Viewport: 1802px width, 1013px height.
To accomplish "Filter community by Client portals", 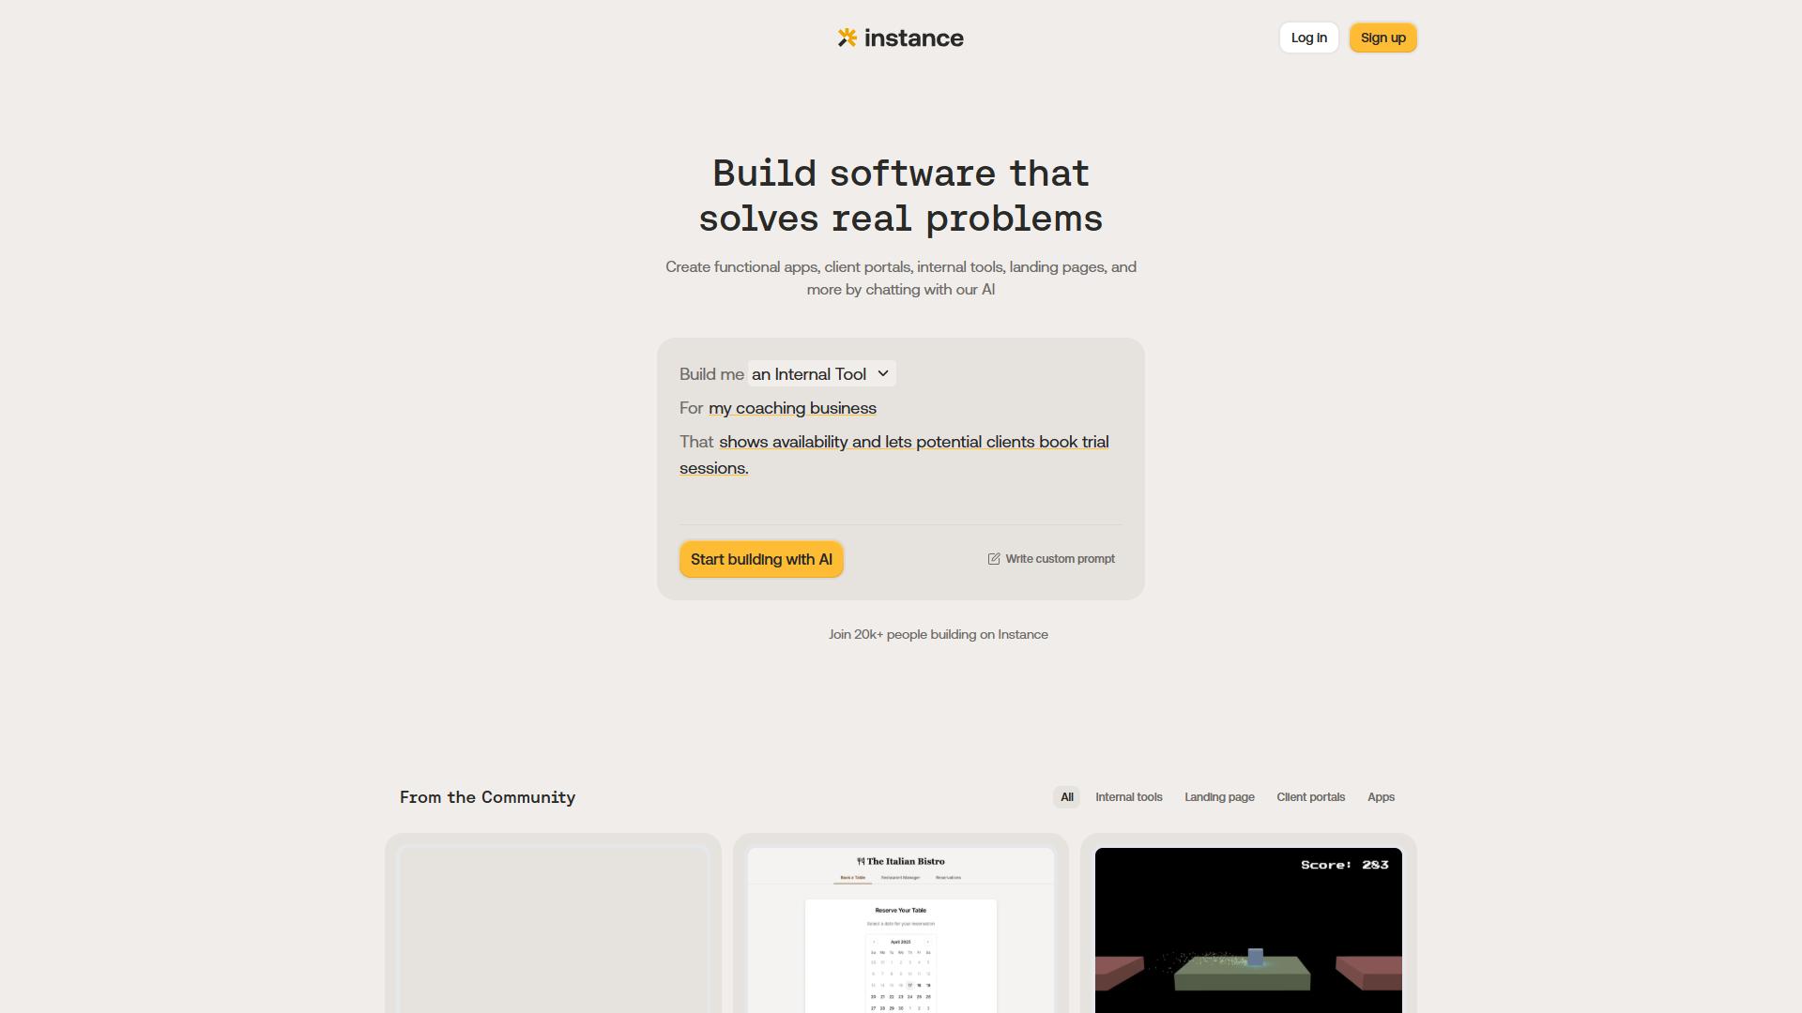I will (x=1310, y=797).
